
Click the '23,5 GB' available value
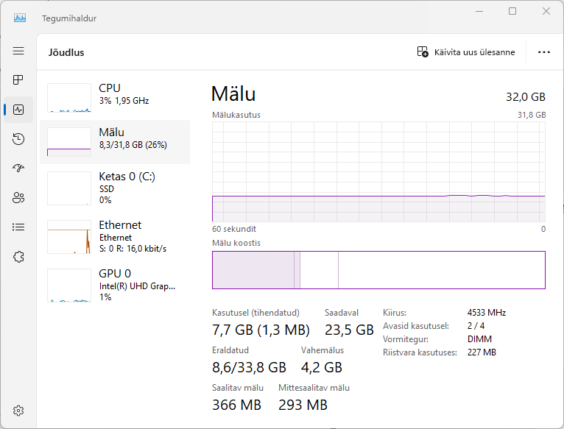click(349, 330)
